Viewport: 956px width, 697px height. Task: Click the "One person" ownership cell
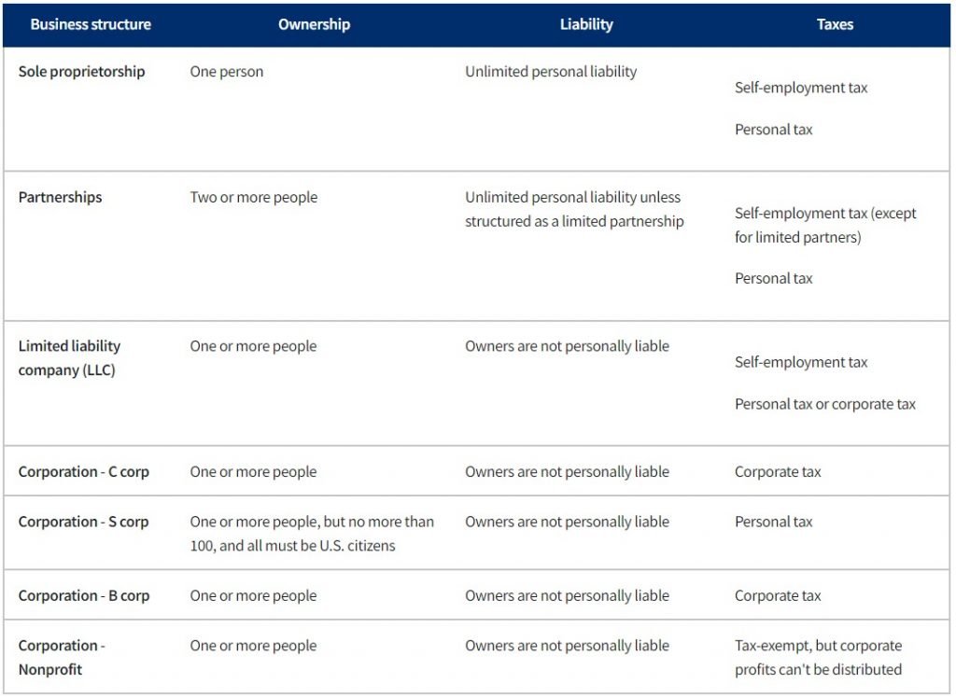point(227,72)
